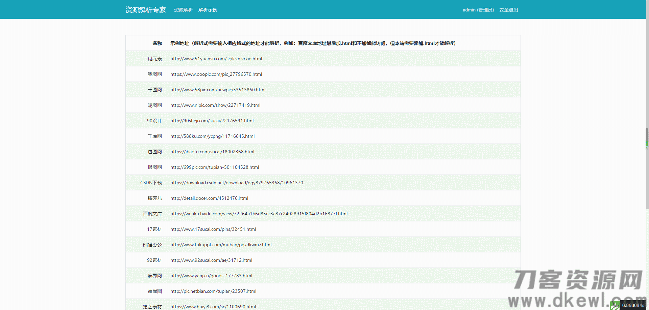649x310 pixels.
Task: Click the 资源解析专家 site logo
Action: click(145, 10)
